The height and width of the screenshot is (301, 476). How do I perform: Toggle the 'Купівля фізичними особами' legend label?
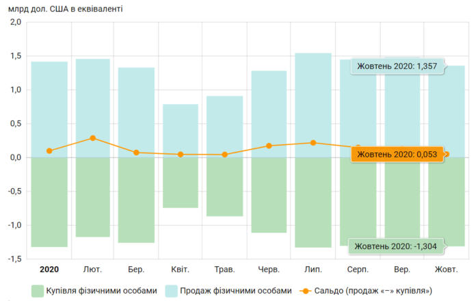coord(96,291)
